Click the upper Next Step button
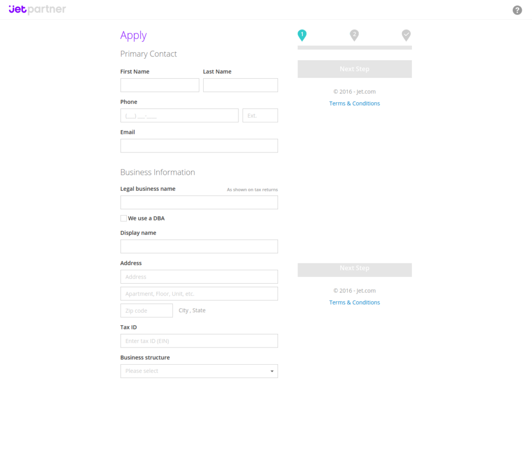Image resolution: width=532 pixels, height=472 pixels. pyautogui.click(x=354, y=69)
